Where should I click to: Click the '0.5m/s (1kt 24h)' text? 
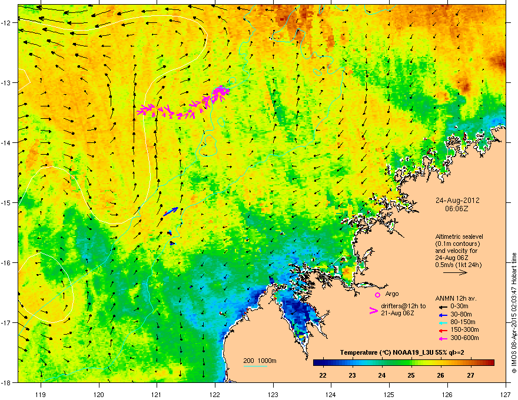pyautogui.click(x=458, y=265)
